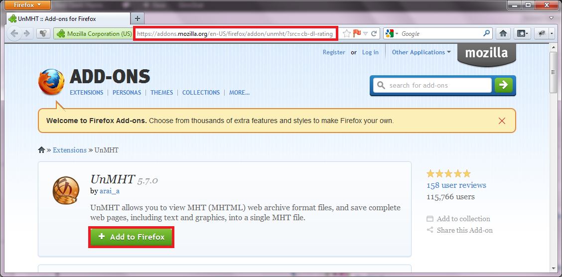Image resolution: width=562 pixels, height=277 pixels.
Task: Click the ADD-ONS heading
Action: click(x=110, y=76)
